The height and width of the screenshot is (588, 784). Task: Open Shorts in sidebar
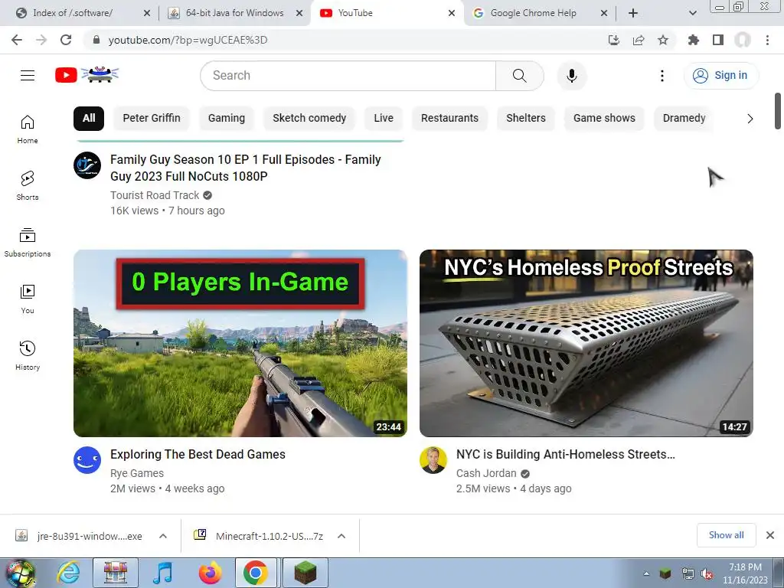[x=28, y=185]
